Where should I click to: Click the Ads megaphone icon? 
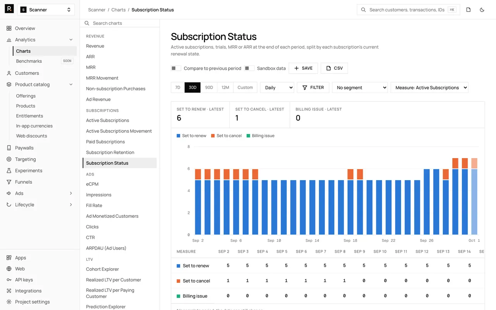9,193
